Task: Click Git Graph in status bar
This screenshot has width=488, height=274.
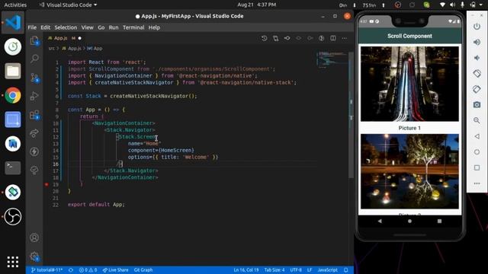Action: 143,270
